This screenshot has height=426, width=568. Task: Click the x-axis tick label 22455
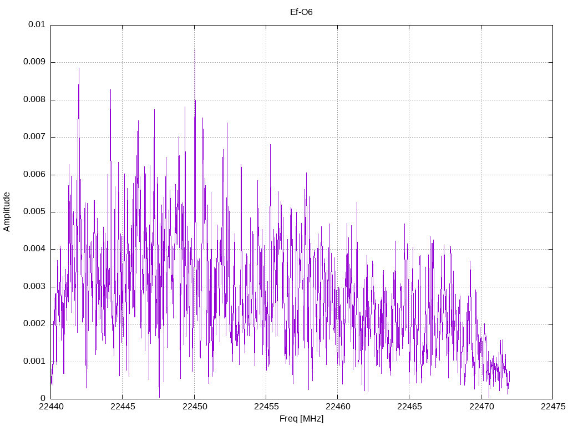266,407
